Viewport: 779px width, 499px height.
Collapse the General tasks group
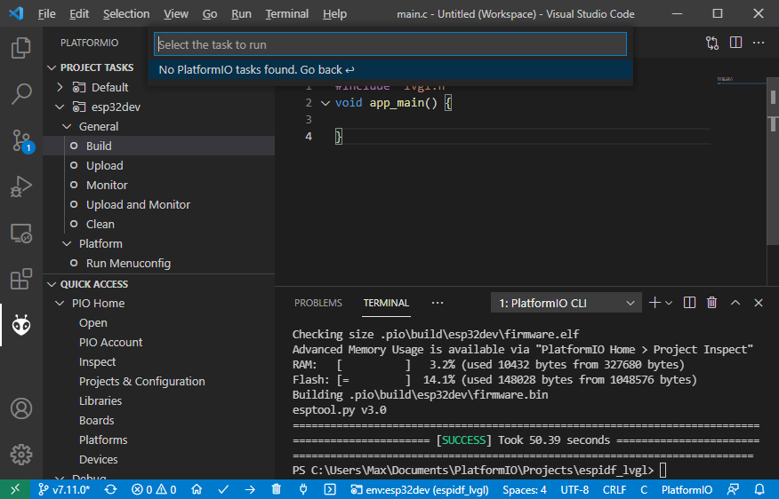[67, 126]
